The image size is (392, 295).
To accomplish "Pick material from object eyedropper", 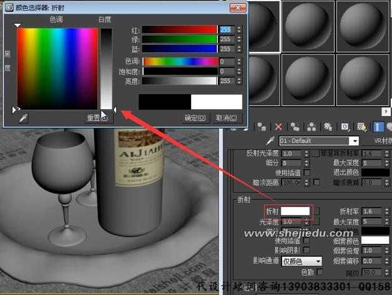I will click(x=270, y=141).
